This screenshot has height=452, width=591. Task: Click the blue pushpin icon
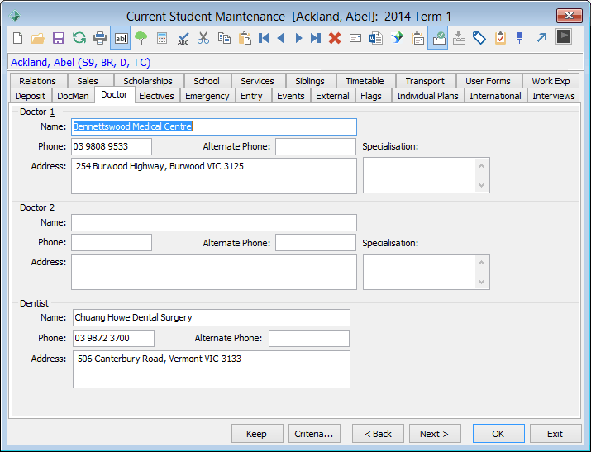[x=520, y=38]
